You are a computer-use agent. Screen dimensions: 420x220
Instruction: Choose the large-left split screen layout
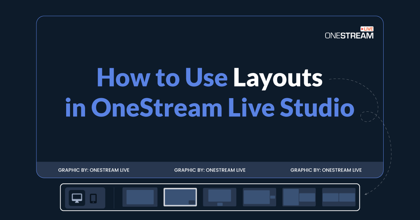[x=299, y=197]
